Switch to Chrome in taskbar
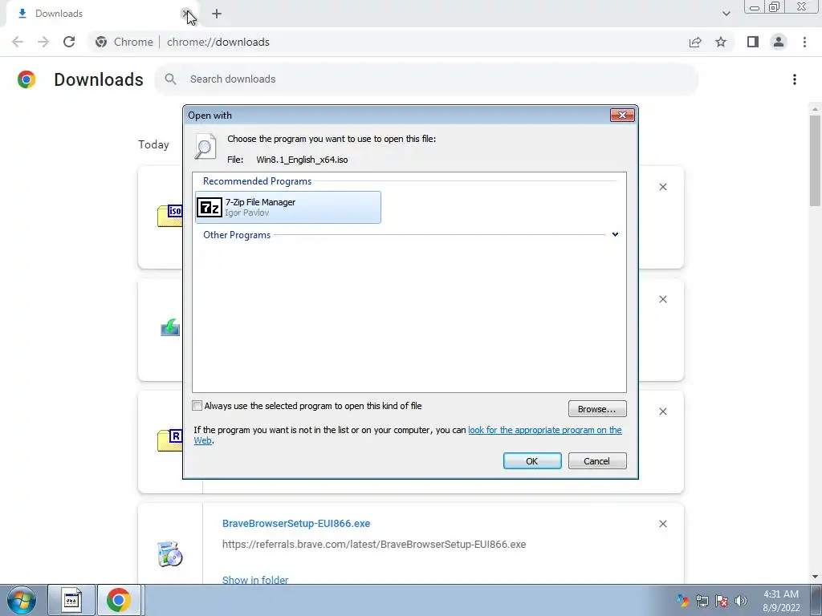 pos(119,600)
